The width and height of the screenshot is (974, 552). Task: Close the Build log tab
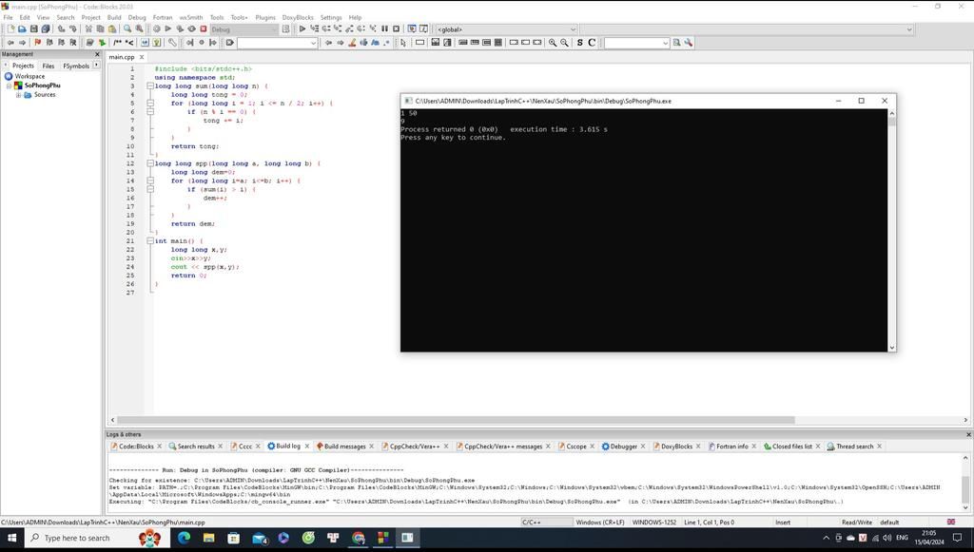(x=307, y=447)
